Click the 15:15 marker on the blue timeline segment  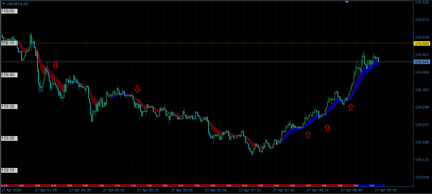[x=372, y=185]
